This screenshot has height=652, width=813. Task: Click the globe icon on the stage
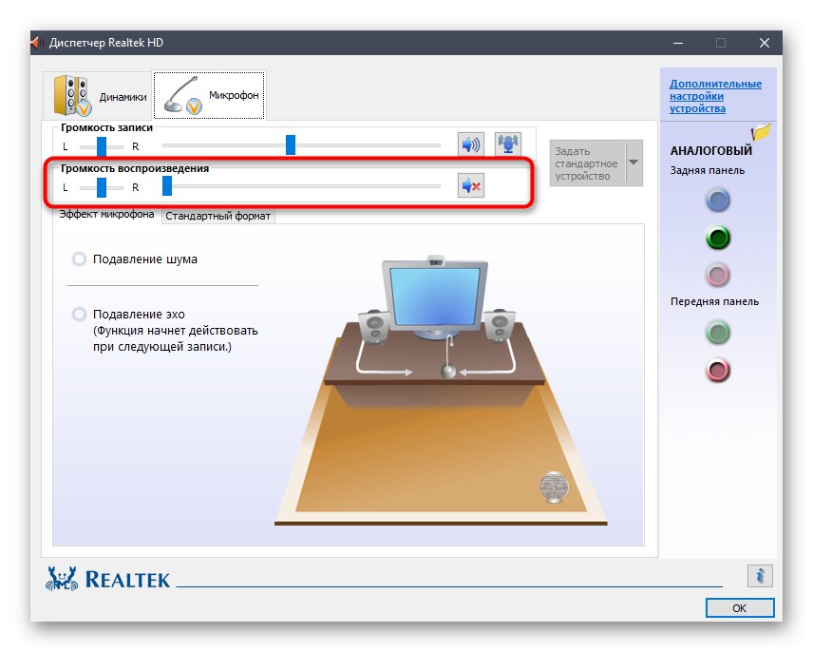pyautogui.click(x=554, y=488)
